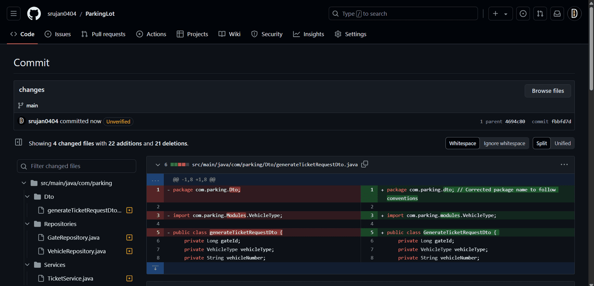Collapse the Repositories folder
Screen dimensions: 594x286
pyautogui.click(x=27, y=224)
